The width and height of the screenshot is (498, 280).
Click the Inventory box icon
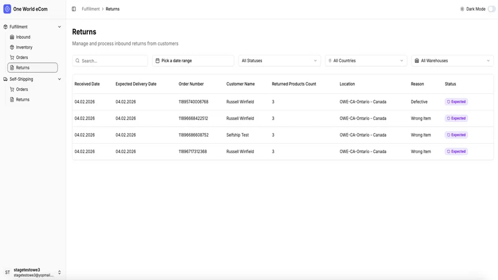(12, 47)
